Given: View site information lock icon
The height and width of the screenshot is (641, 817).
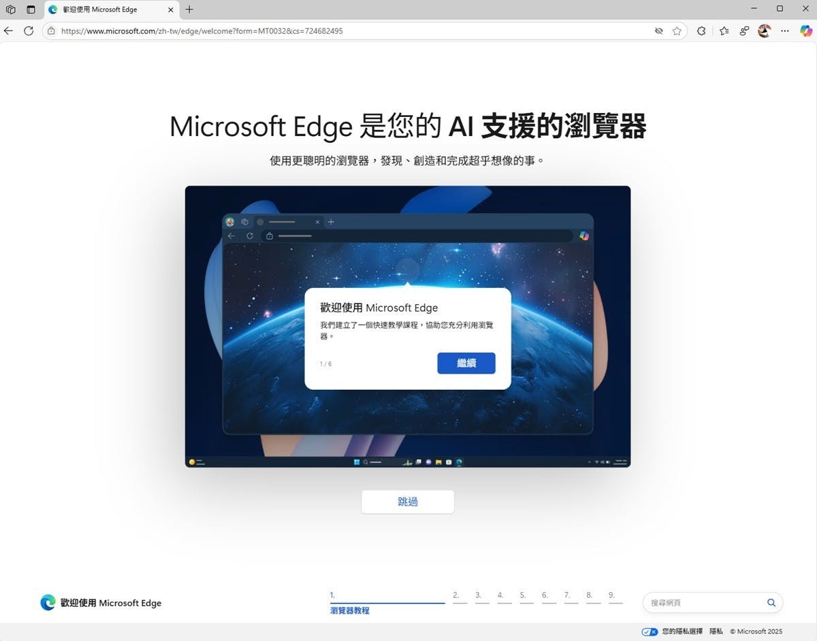Looking at the screenshot, I should pyautogui.click(x=51, y=31).
